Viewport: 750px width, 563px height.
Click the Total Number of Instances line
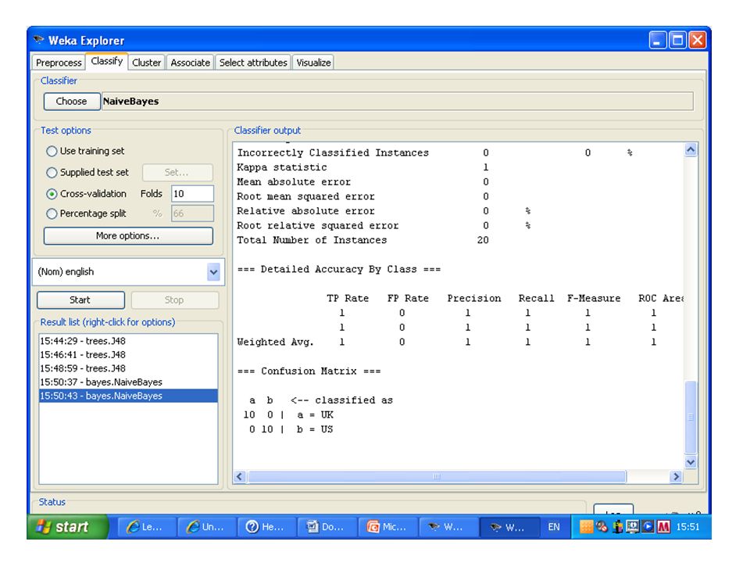click(x=363, y=240)
